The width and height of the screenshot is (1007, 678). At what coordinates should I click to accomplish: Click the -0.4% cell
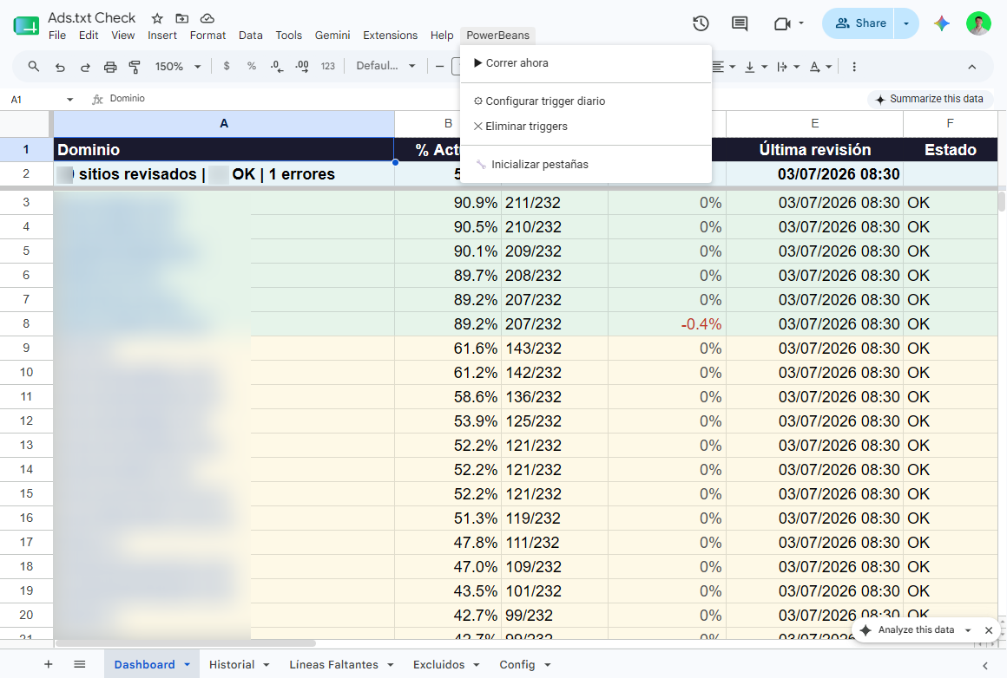[x=667, y=324]
